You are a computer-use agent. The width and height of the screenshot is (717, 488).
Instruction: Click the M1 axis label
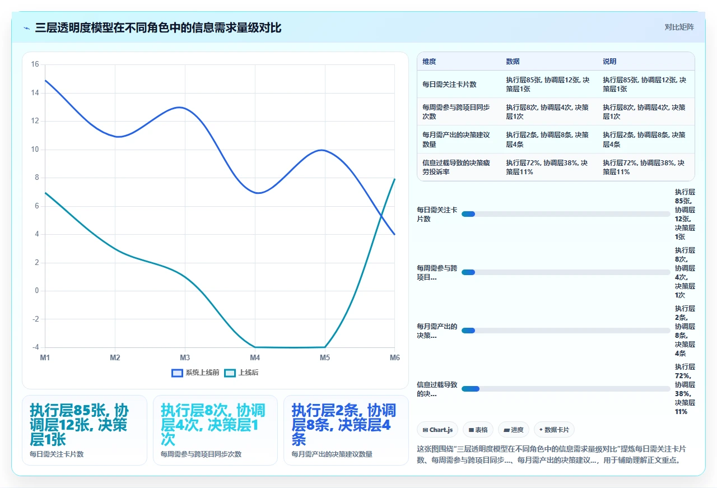point(45,357)
